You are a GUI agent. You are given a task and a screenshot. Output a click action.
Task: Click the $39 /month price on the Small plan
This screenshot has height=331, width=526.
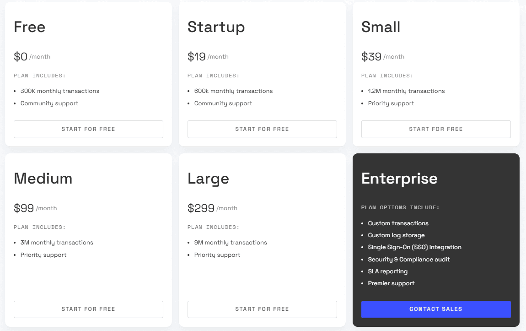tap(383, 57)
